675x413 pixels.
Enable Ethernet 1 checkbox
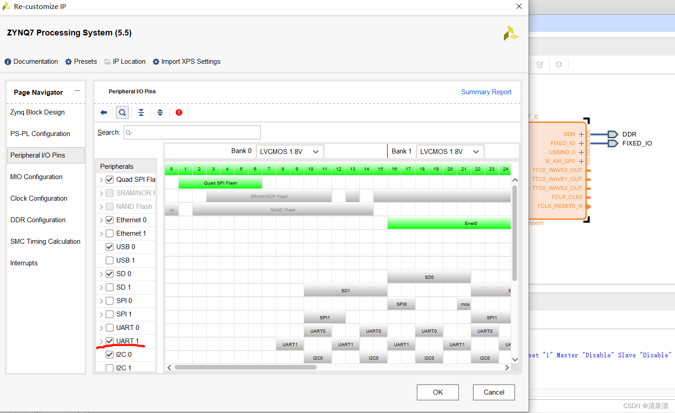(110, 233)
